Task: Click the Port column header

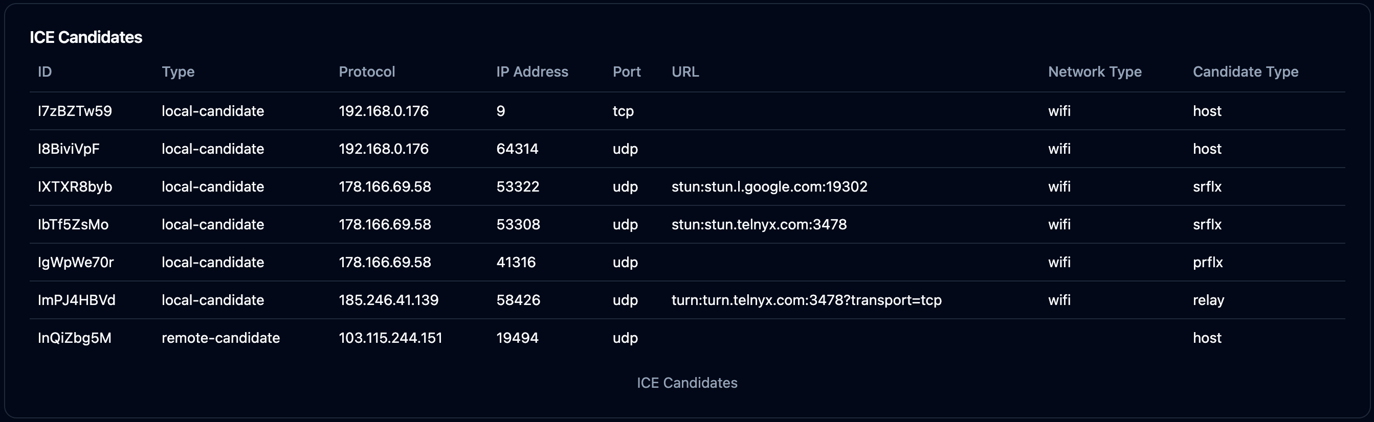Action: (x=627, y=72)
